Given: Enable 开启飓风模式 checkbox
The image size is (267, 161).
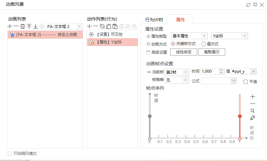Looking at the screenshot, I should (x=10, y=154).
